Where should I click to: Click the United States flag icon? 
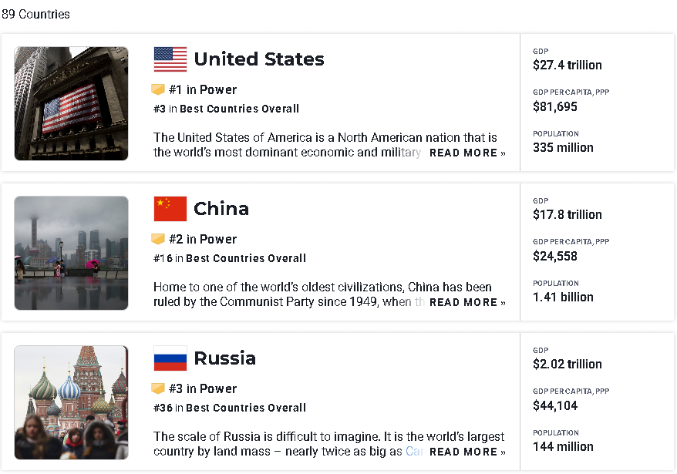pyautogui.click(x=170, y=59)
